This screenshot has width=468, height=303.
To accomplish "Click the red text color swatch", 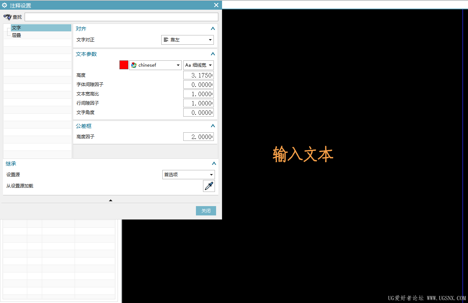I will (x=124, y=64).
